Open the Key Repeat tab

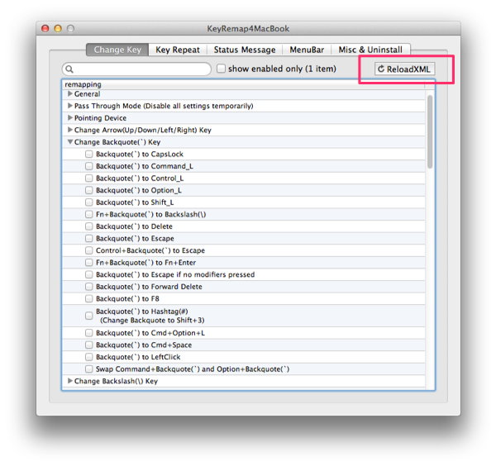point(178,50)
